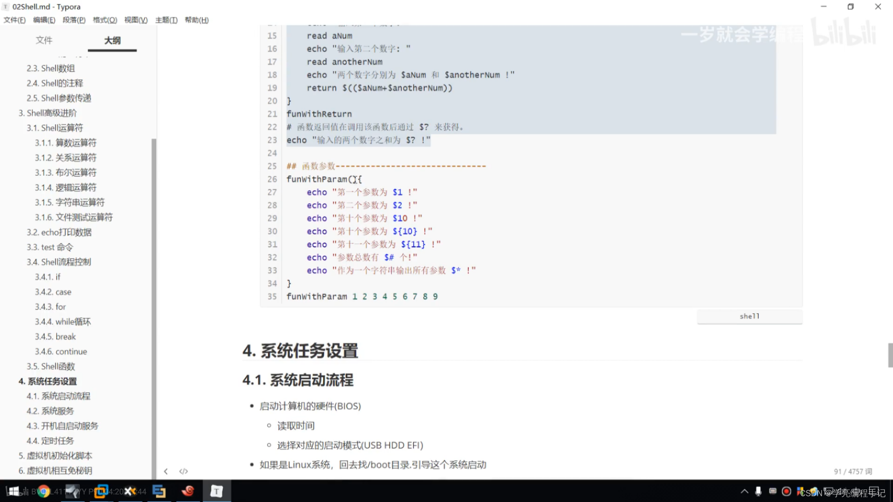Screen dimensions: 893x502
Task: Go to outline heading 3.1. Shell运算符
Action: click(54, 128)
